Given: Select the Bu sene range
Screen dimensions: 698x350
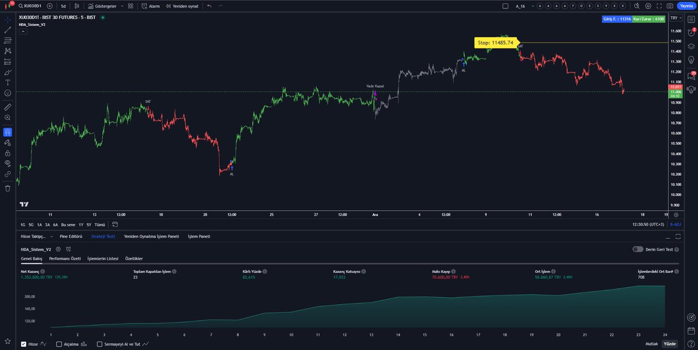Looking at the screenshot, I should coord(68,224).
